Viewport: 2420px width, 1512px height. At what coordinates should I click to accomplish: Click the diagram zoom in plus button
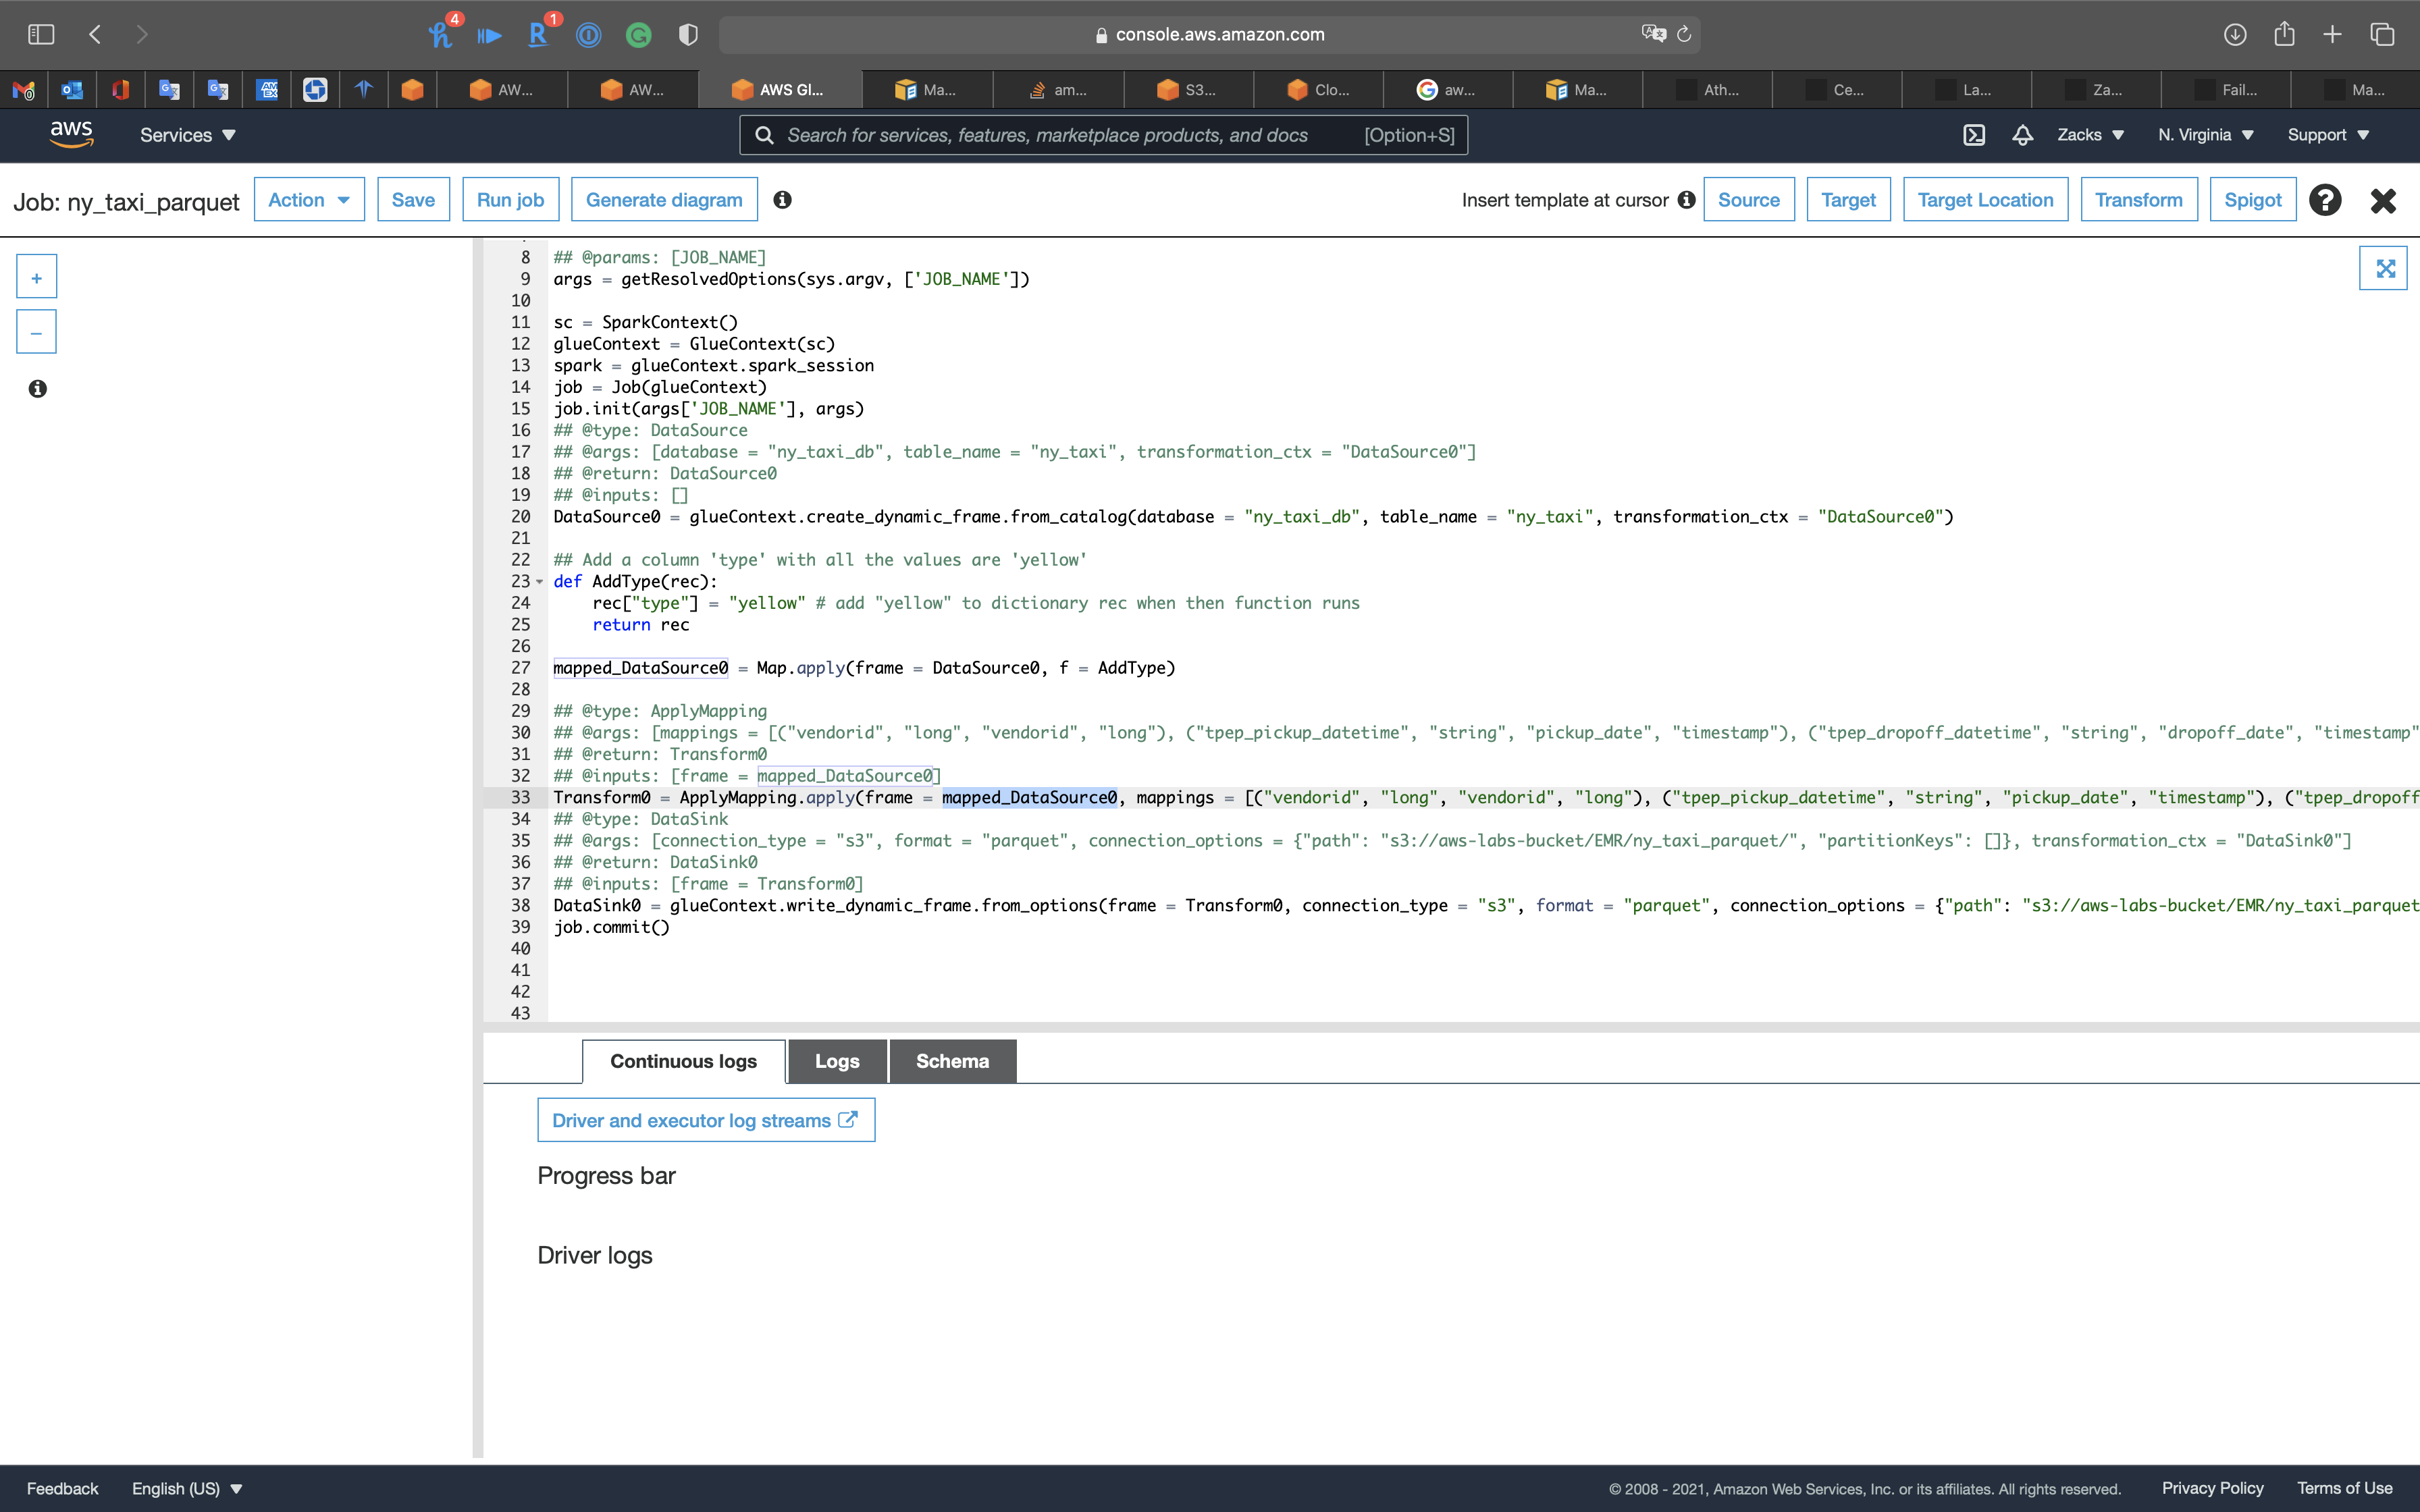point(36,278)
